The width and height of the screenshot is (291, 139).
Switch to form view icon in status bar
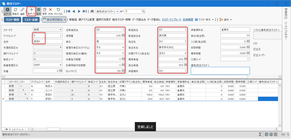[271, 134]
